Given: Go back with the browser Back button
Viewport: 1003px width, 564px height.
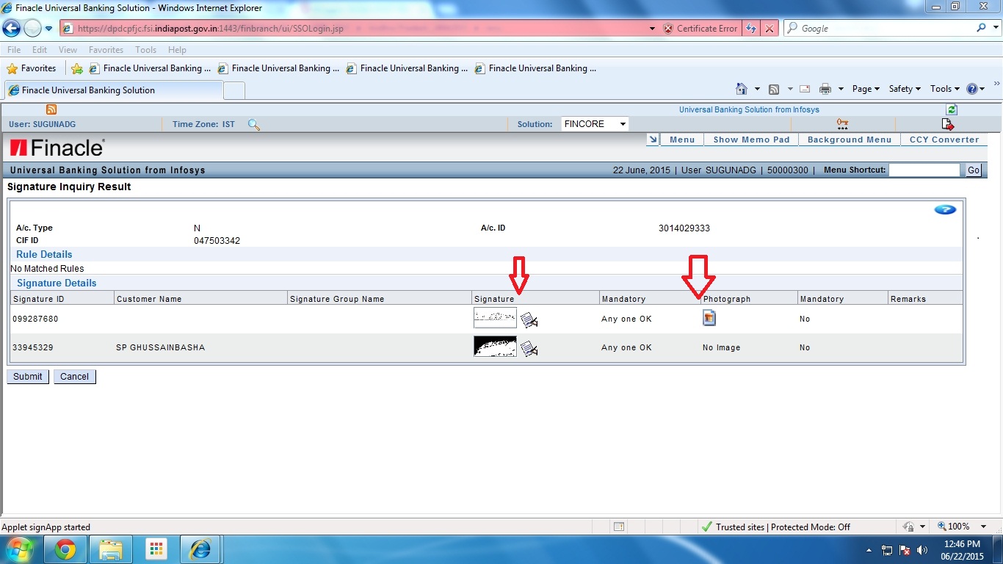Looking at the screenshot, I should point(12,28).
